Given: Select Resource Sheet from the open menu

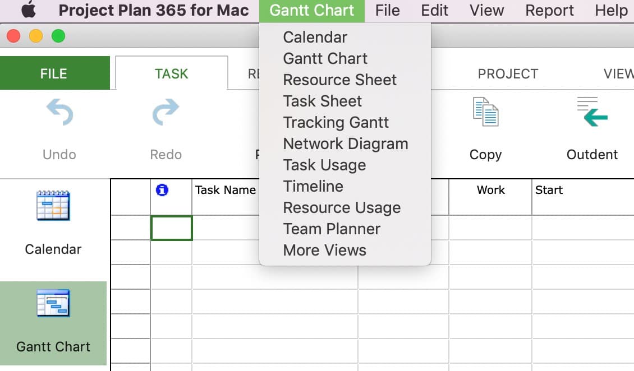Looking at the screenshot, I should (x=340, y=80).
